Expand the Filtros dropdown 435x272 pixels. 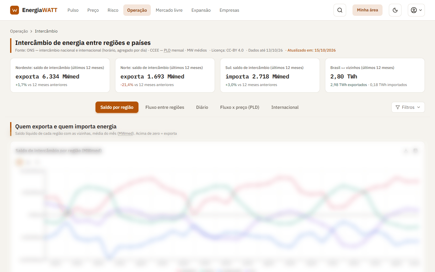click(x=408, y=107)
